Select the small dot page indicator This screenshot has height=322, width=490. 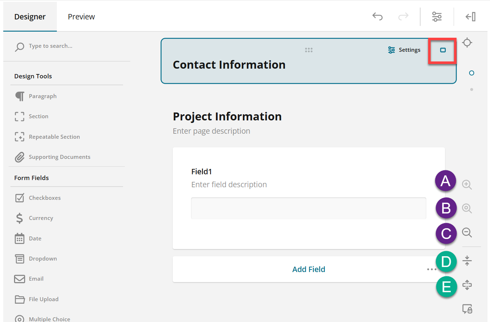point(472,89)
